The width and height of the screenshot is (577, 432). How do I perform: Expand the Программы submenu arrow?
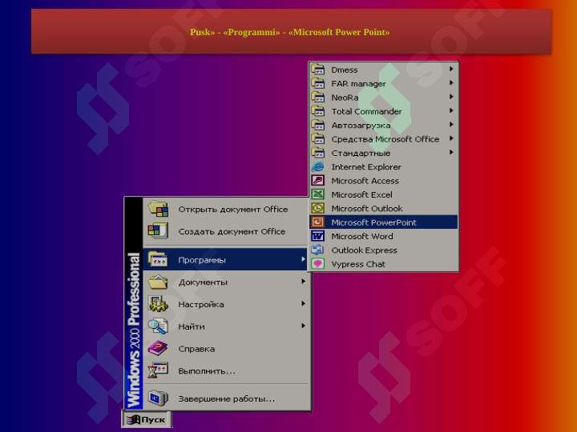[x=303, y=259]
